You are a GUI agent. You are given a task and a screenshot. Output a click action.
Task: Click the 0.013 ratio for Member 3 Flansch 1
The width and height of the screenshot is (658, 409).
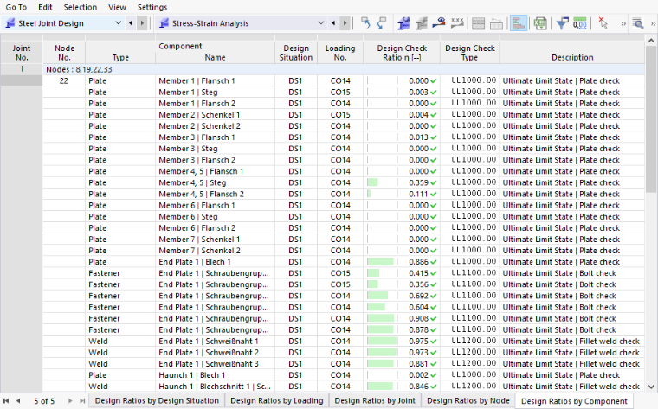[x=418, y=137]
